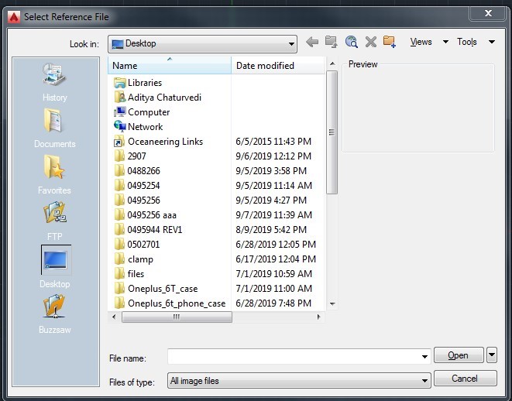Select the Oneplus_6t_phone_case folder
Screen dimensions: 512x401
coord(170,303)
